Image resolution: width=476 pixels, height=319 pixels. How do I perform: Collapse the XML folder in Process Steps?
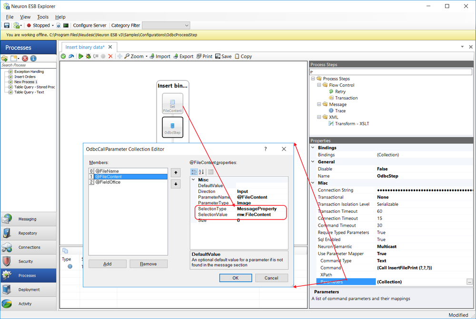tap(319, 117)
